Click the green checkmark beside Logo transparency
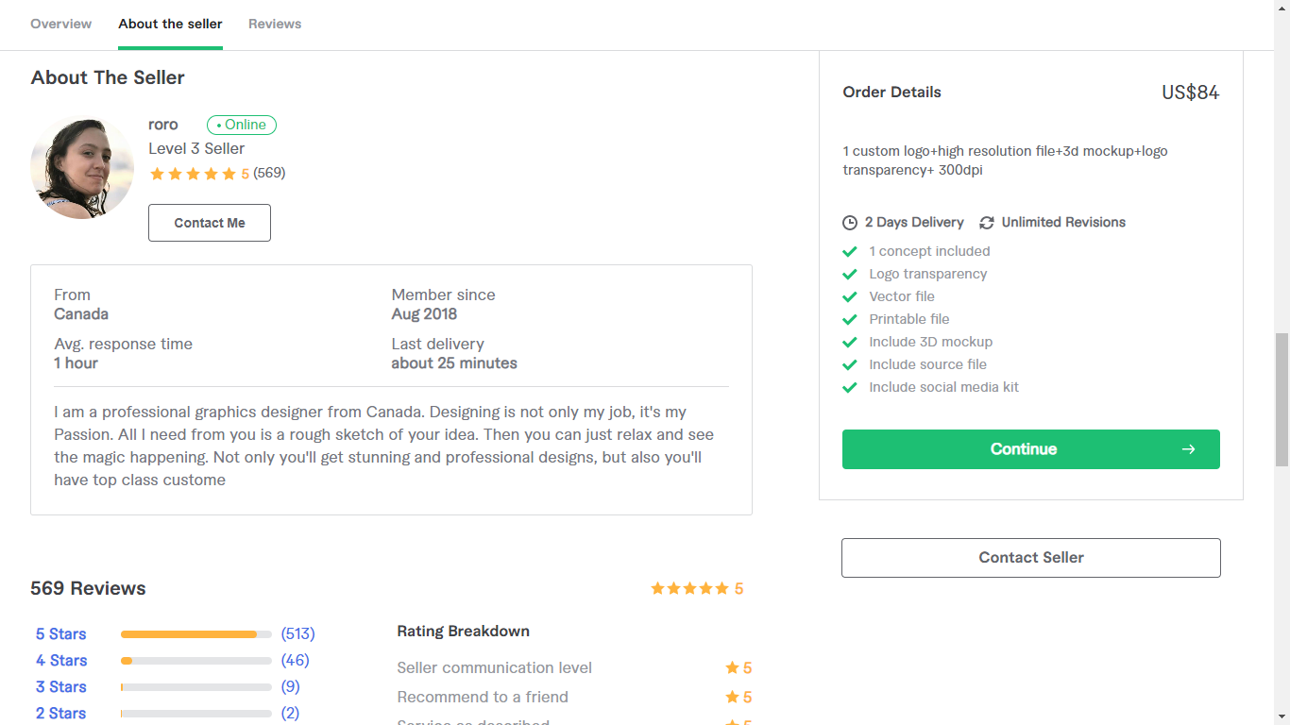The width and height of the screenshot is (1290, 725). pyautogui.click(x=849, y=274)
